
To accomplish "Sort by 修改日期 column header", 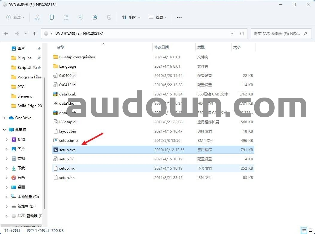I will click(162, 47).
